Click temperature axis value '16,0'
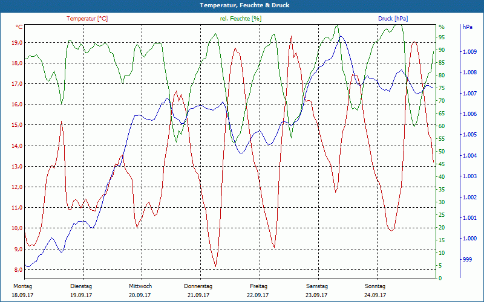This screenshot has height=302, width=484. (17, 104)
